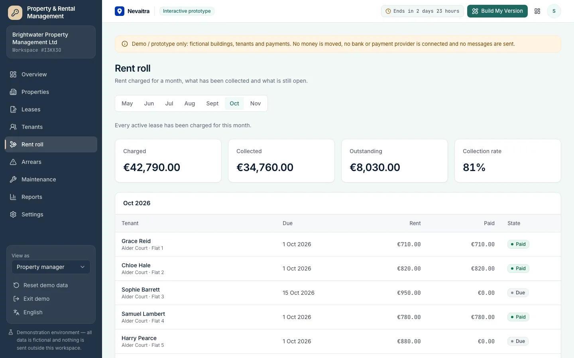Screen dimensions: 574x358
Task: Select the Jul month tab
Action: click(x=169, y=103)
